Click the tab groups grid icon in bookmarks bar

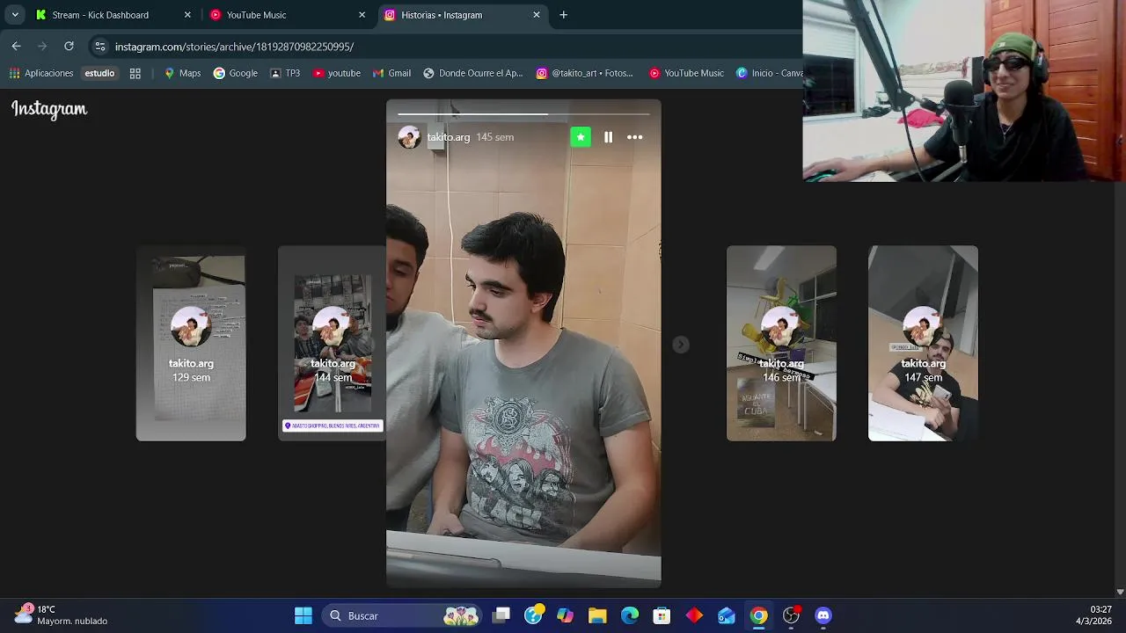135,73
